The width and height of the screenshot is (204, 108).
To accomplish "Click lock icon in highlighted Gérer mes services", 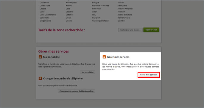I will coord(104,57).
